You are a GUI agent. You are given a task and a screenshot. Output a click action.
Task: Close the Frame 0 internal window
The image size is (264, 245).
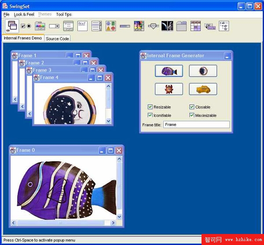(x=119, y=151)
